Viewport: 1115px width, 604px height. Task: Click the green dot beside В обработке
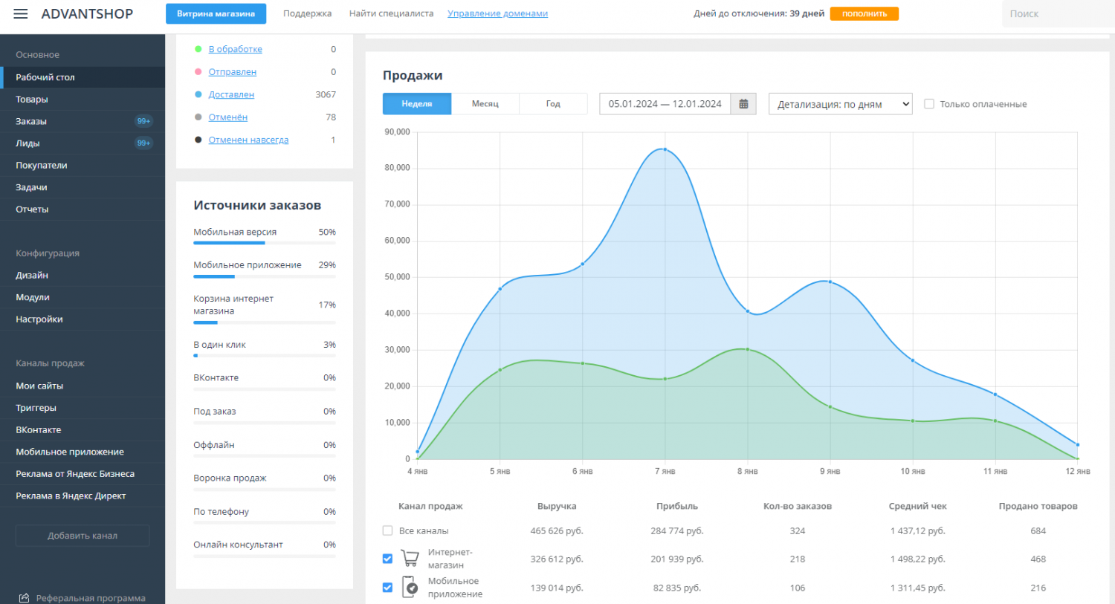(198, 49)
